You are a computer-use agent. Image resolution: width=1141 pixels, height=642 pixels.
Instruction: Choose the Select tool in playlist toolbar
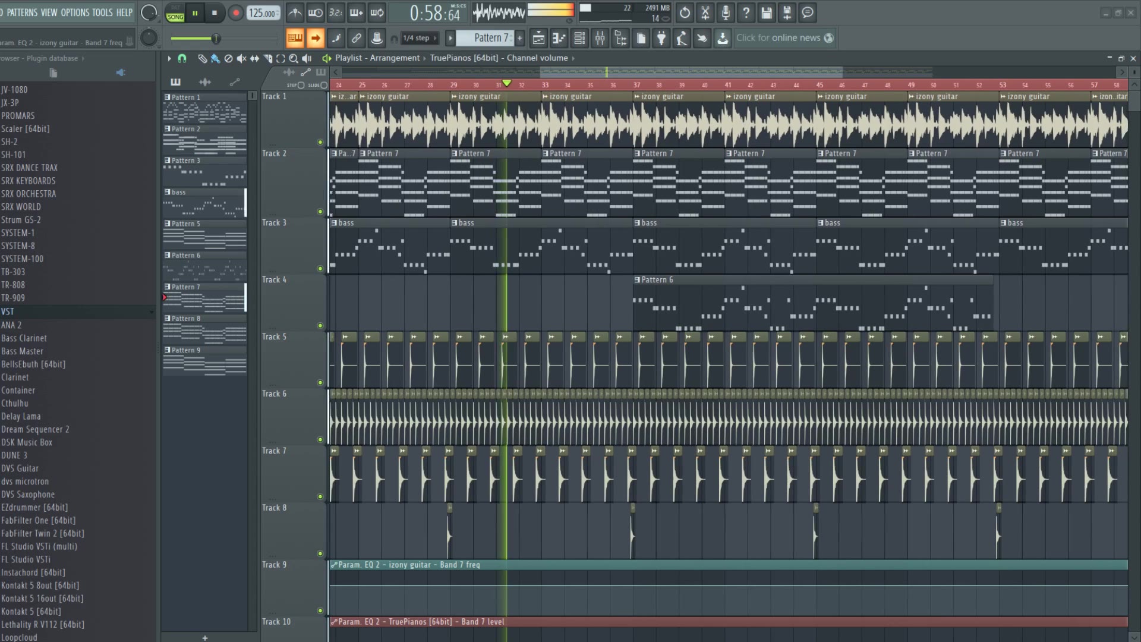pyautogui.click(x=280, y=58)
